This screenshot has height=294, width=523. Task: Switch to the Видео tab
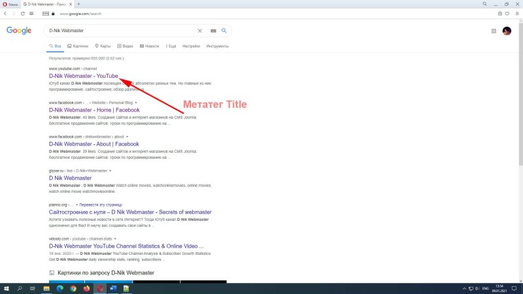pos(125,46)
